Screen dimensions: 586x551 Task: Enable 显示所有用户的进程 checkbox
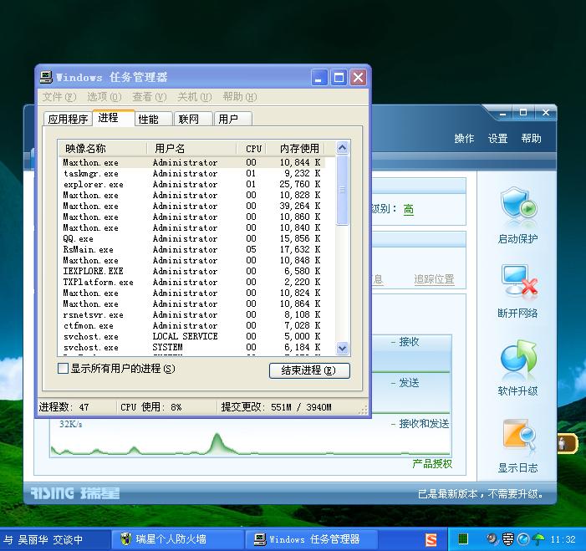[x=64, y=369]
